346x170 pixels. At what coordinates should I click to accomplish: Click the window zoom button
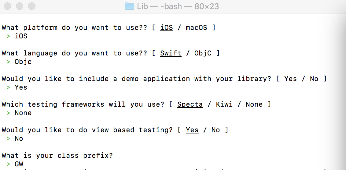(x=31, y=6)
